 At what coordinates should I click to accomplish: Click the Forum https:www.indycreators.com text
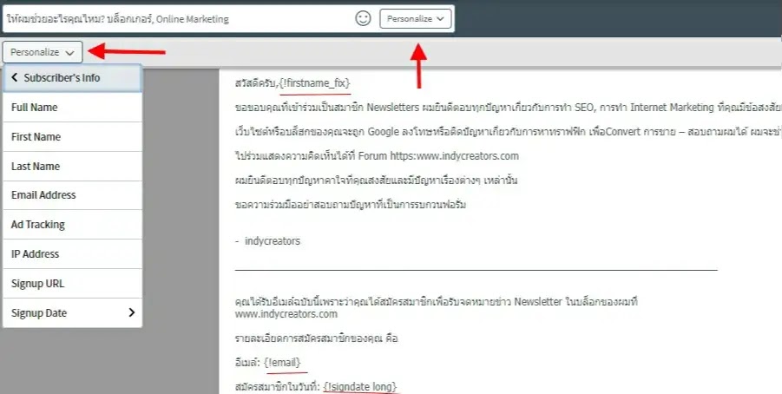(x=438, y=155)
